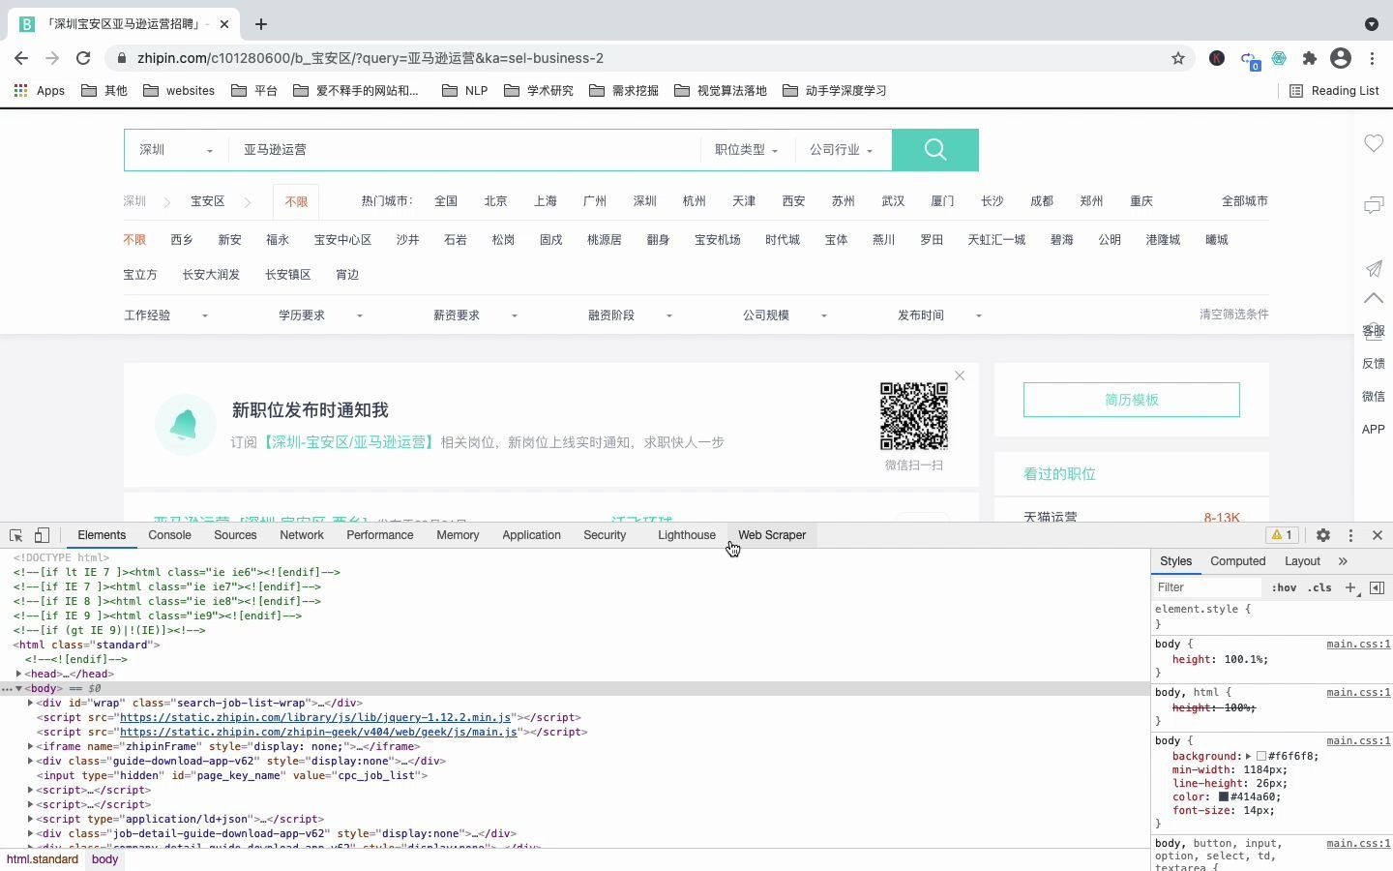1393x871 pixels.
Task: Open the 发布时间 filter dropdown
Action: click(939, 315)
